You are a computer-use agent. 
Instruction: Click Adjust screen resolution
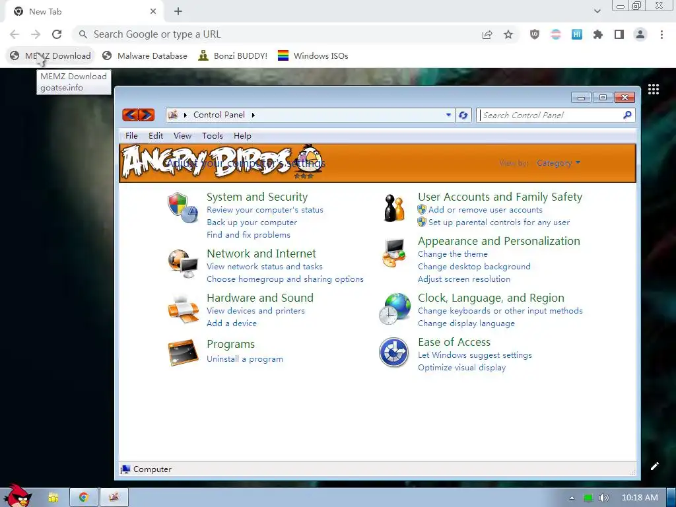tap(464, 279)
